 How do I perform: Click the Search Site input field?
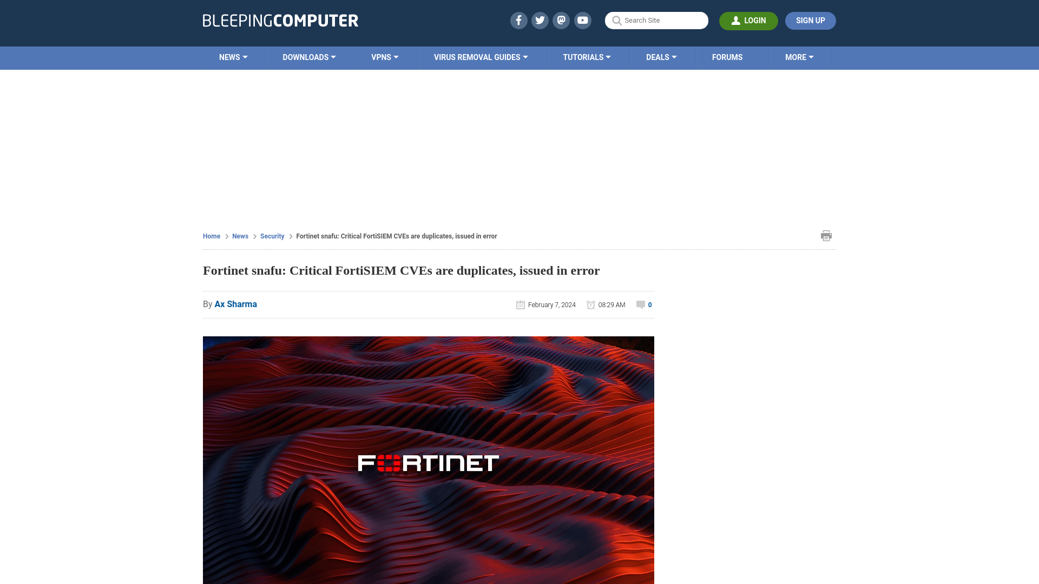coord(656,21)
